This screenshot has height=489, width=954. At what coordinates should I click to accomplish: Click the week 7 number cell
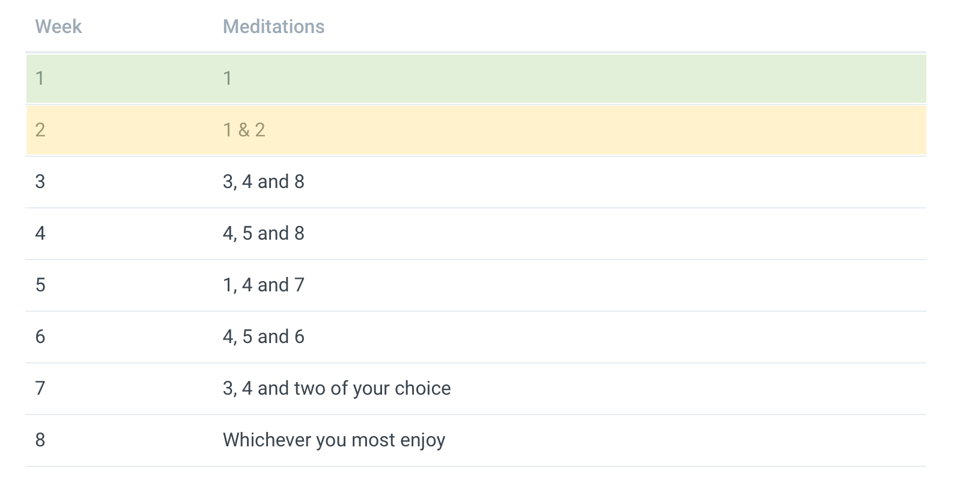(40, 388)
